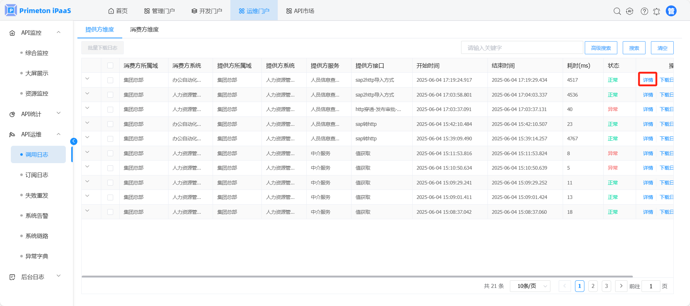Toggle the select-all checkbox in table header

point(110,65)
